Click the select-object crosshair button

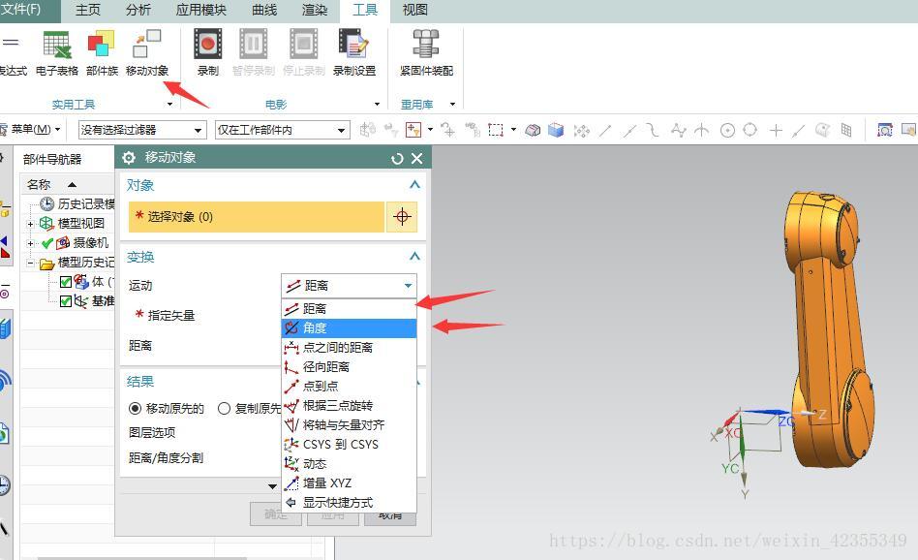402,217
